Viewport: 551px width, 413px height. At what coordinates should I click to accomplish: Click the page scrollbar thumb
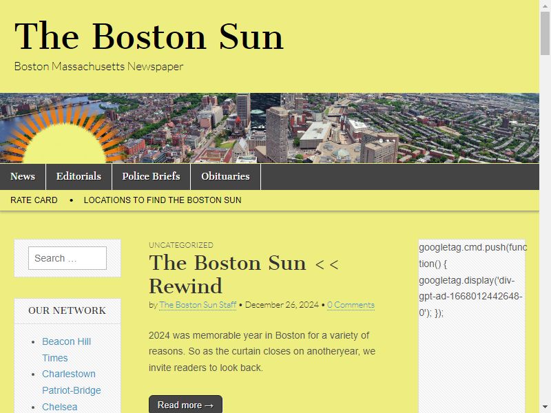545,33
